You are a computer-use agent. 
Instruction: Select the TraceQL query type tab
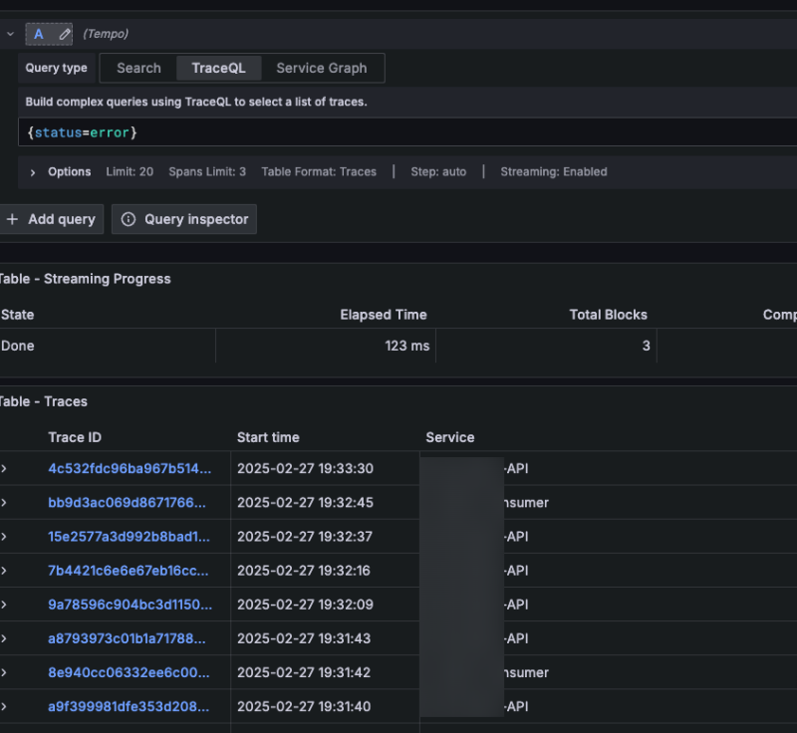218,68
